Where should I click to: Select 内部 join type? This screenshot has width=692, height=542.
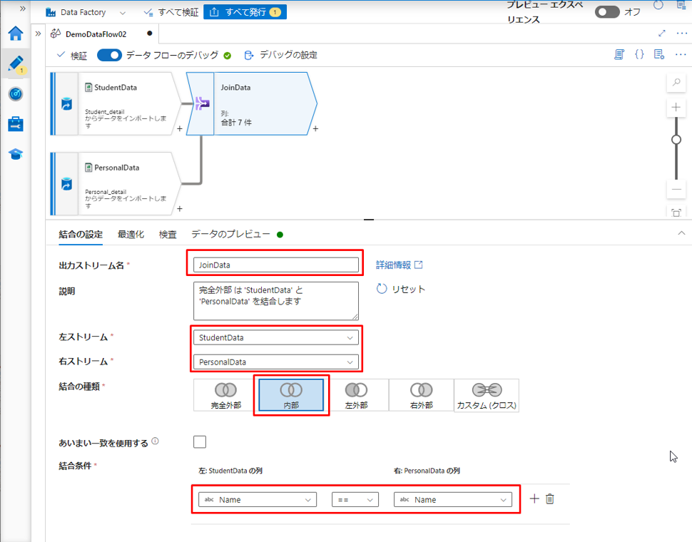pos(291,396)
